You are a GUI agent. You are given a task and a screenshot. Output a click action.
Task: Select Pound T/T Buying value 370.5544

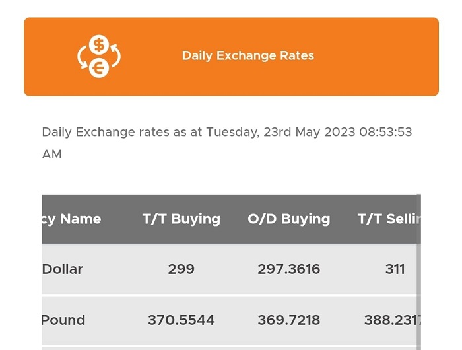(181, 320)
